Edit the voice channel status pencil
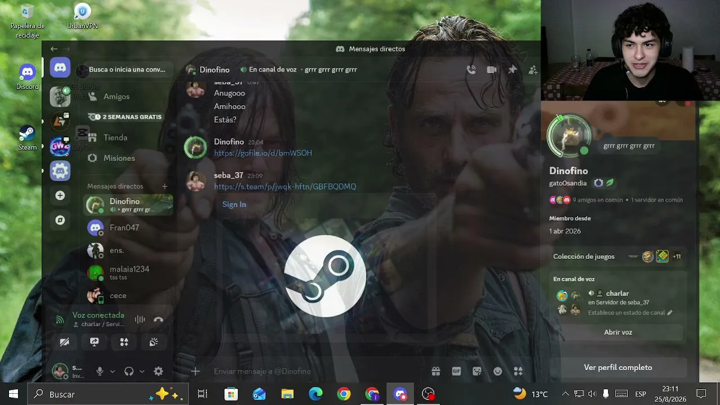The image size is (720, 405). click(x=669, y=313)
